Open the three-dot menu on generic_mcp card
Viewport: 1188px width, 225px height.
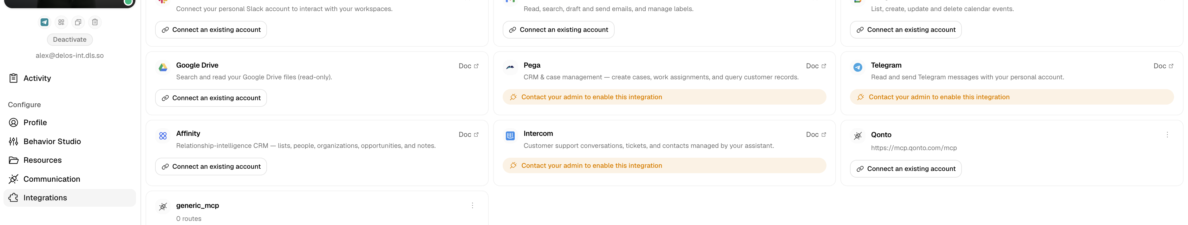(472, 206)
